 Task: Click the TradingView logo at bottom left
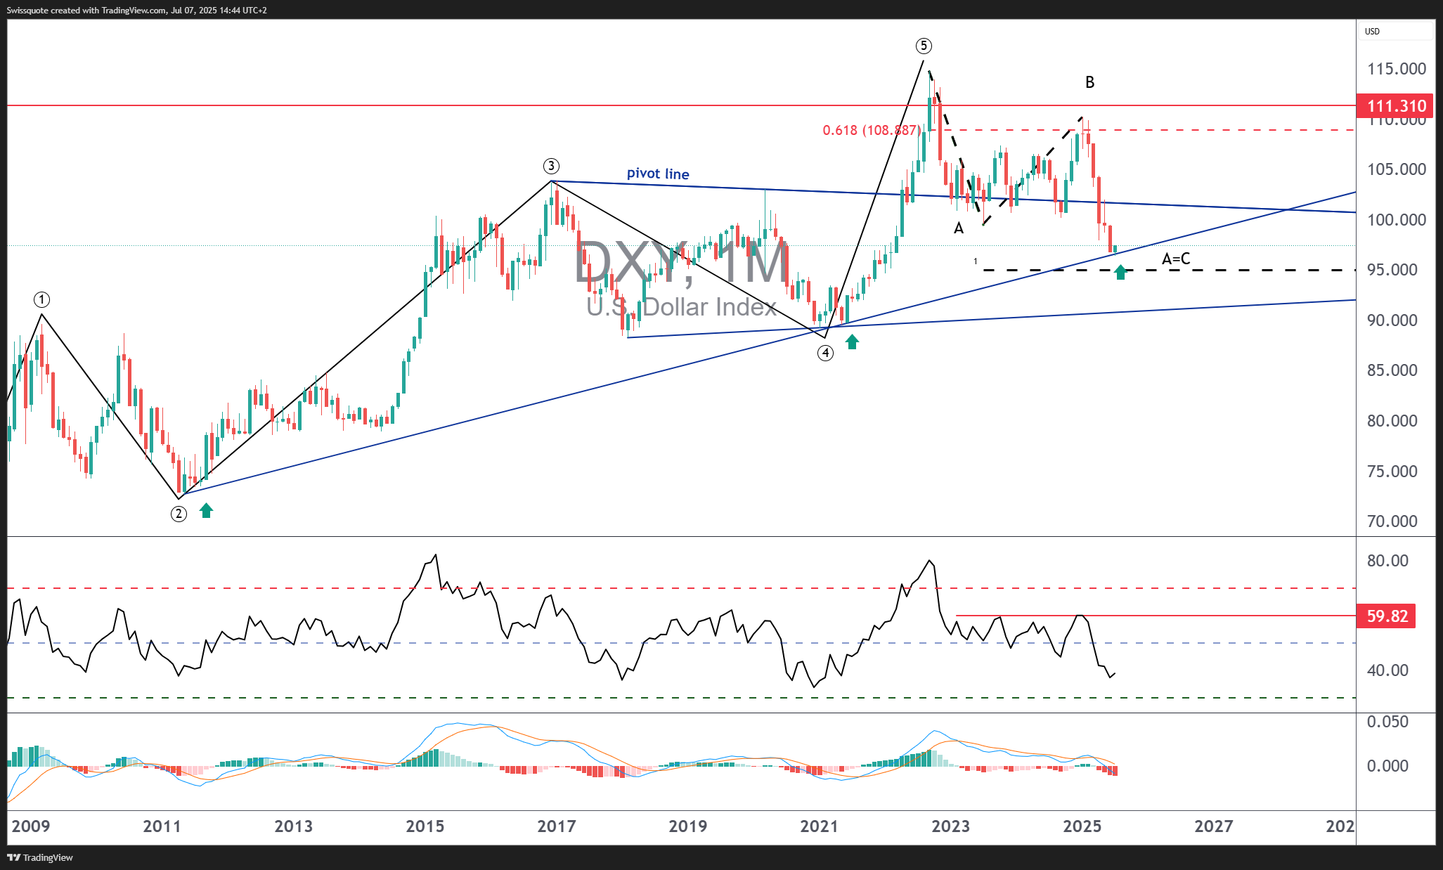click(x=40, y=857)
